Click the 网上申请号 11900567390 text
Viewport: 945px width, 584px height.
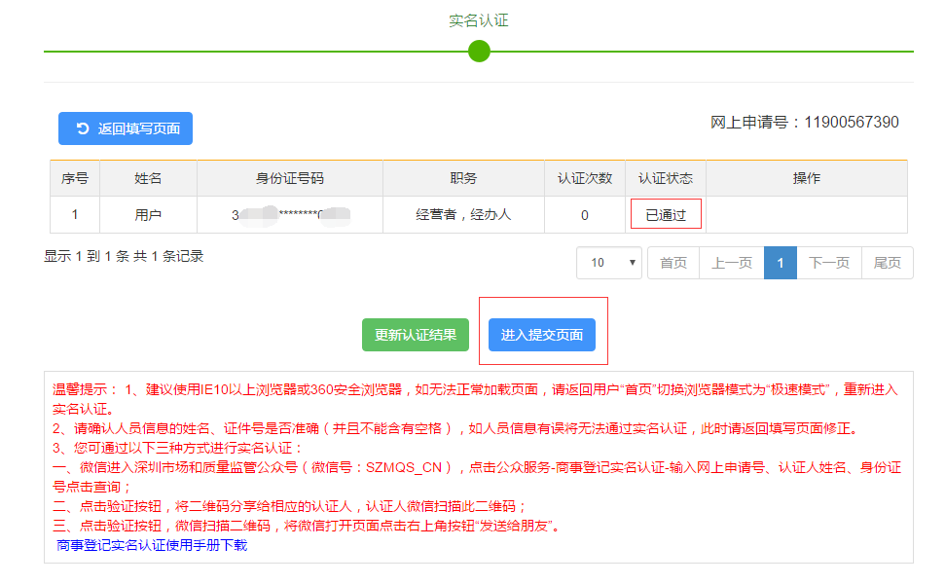click(x=804, y=123)
